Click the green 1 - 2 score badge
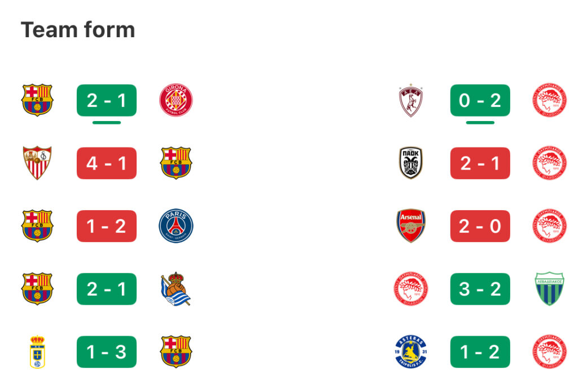Image resolution: width=578 pixels, height=392 pixels. [x=480, y=352]
